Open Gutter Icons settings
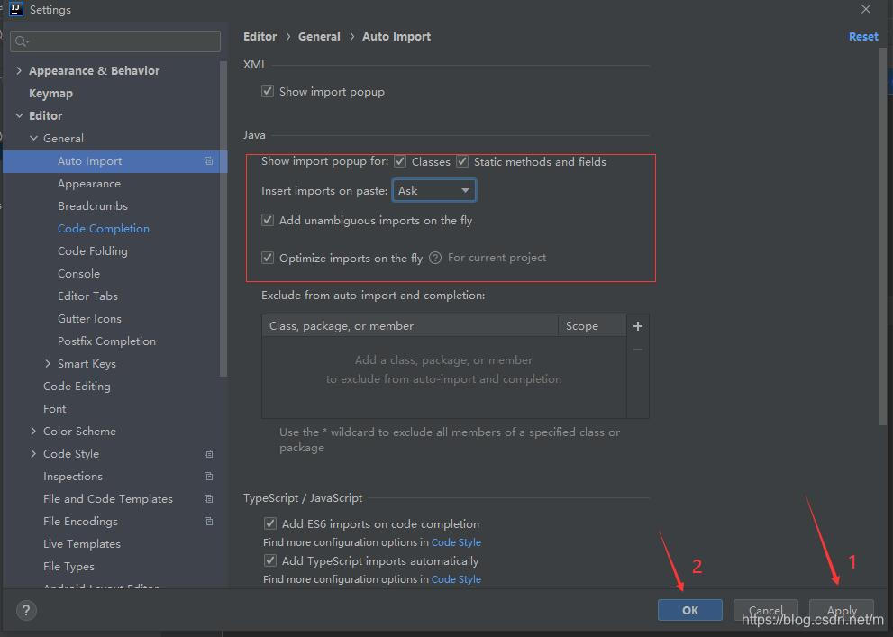The height and width of the screenshot is (637, 893). [89, 319]
